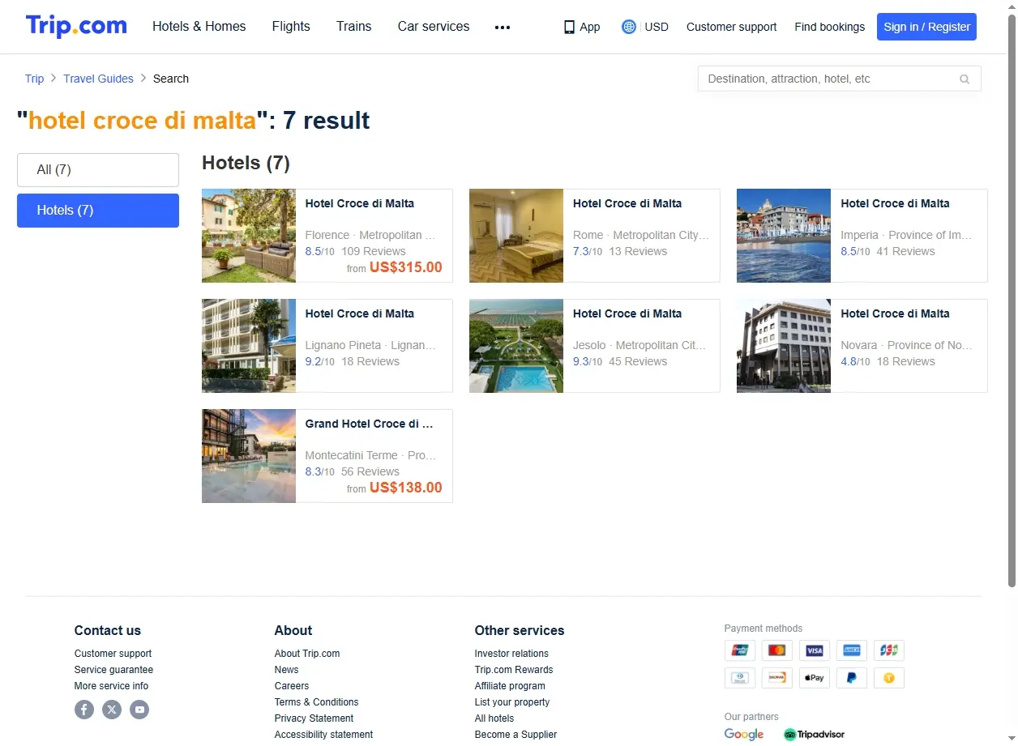This screenshot has width=1018, height=746.
Task: Click the search magnifier icon
Action: coord(965,79)
